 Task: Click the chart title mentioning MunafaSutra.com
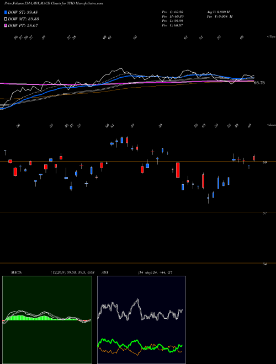[x=54, y=3]
